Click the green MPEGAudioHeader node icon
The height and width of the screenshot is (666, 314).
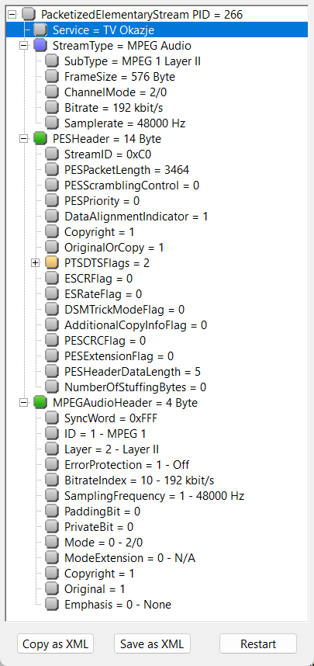(x=40, y=402)
